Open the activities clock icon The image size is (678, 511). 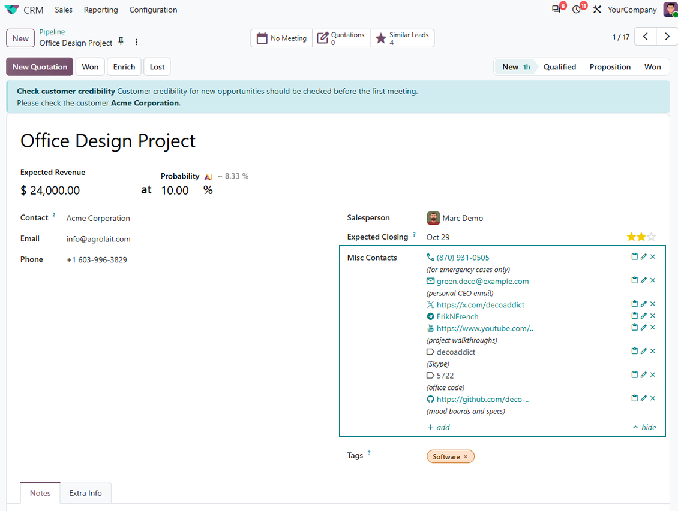click(x=577, y=10)
